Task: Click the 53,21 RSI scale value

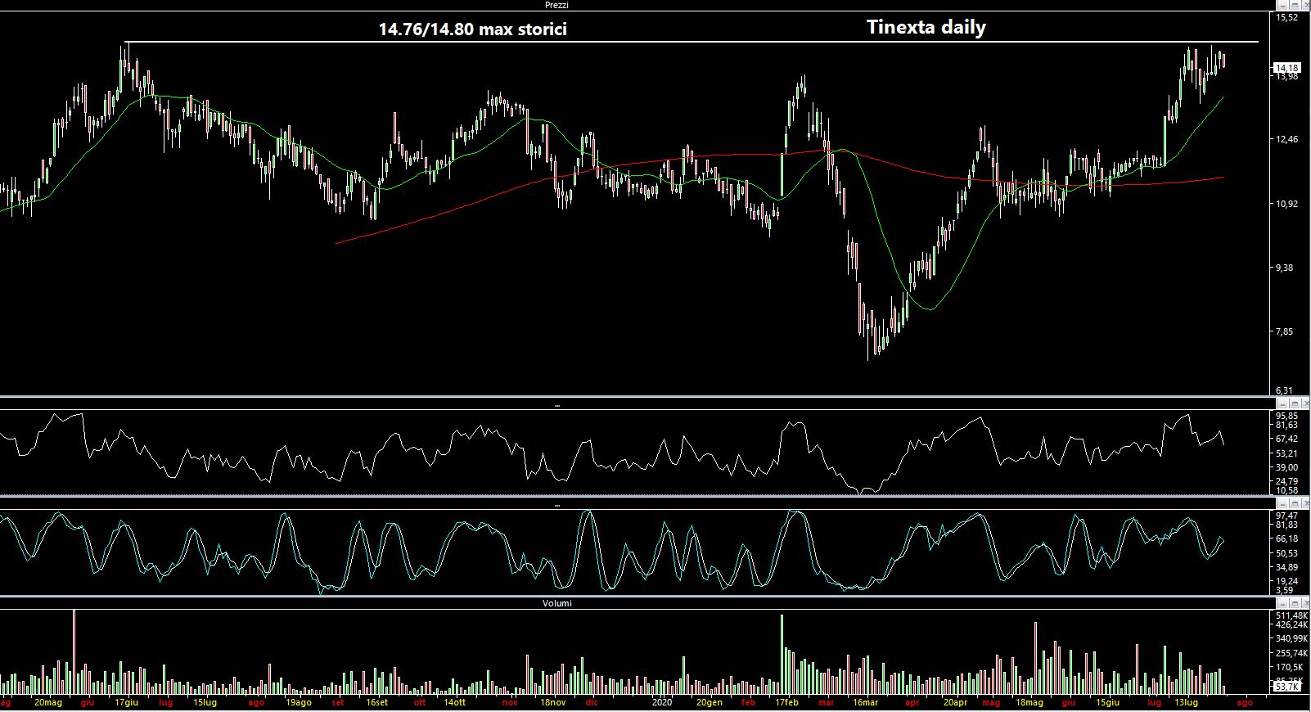Action: 1287,453
